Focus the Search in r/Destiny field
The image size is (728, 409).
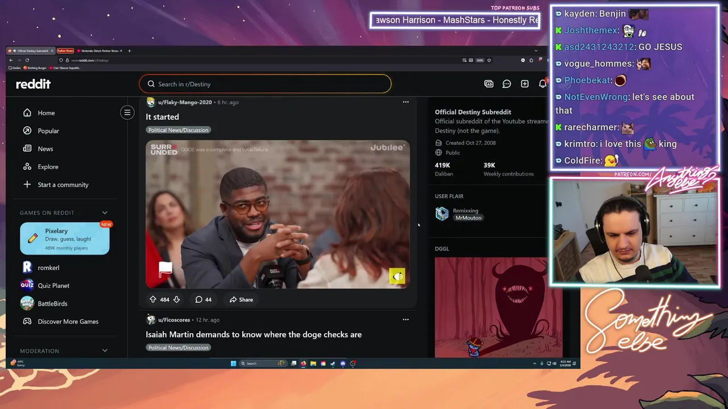[x=265, y=84]
